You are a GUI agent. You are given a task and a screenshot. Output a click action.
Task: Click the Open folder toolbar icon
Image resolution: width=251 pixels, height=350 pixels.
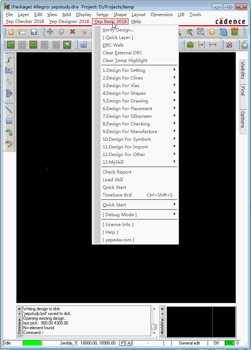click(22, 32)
